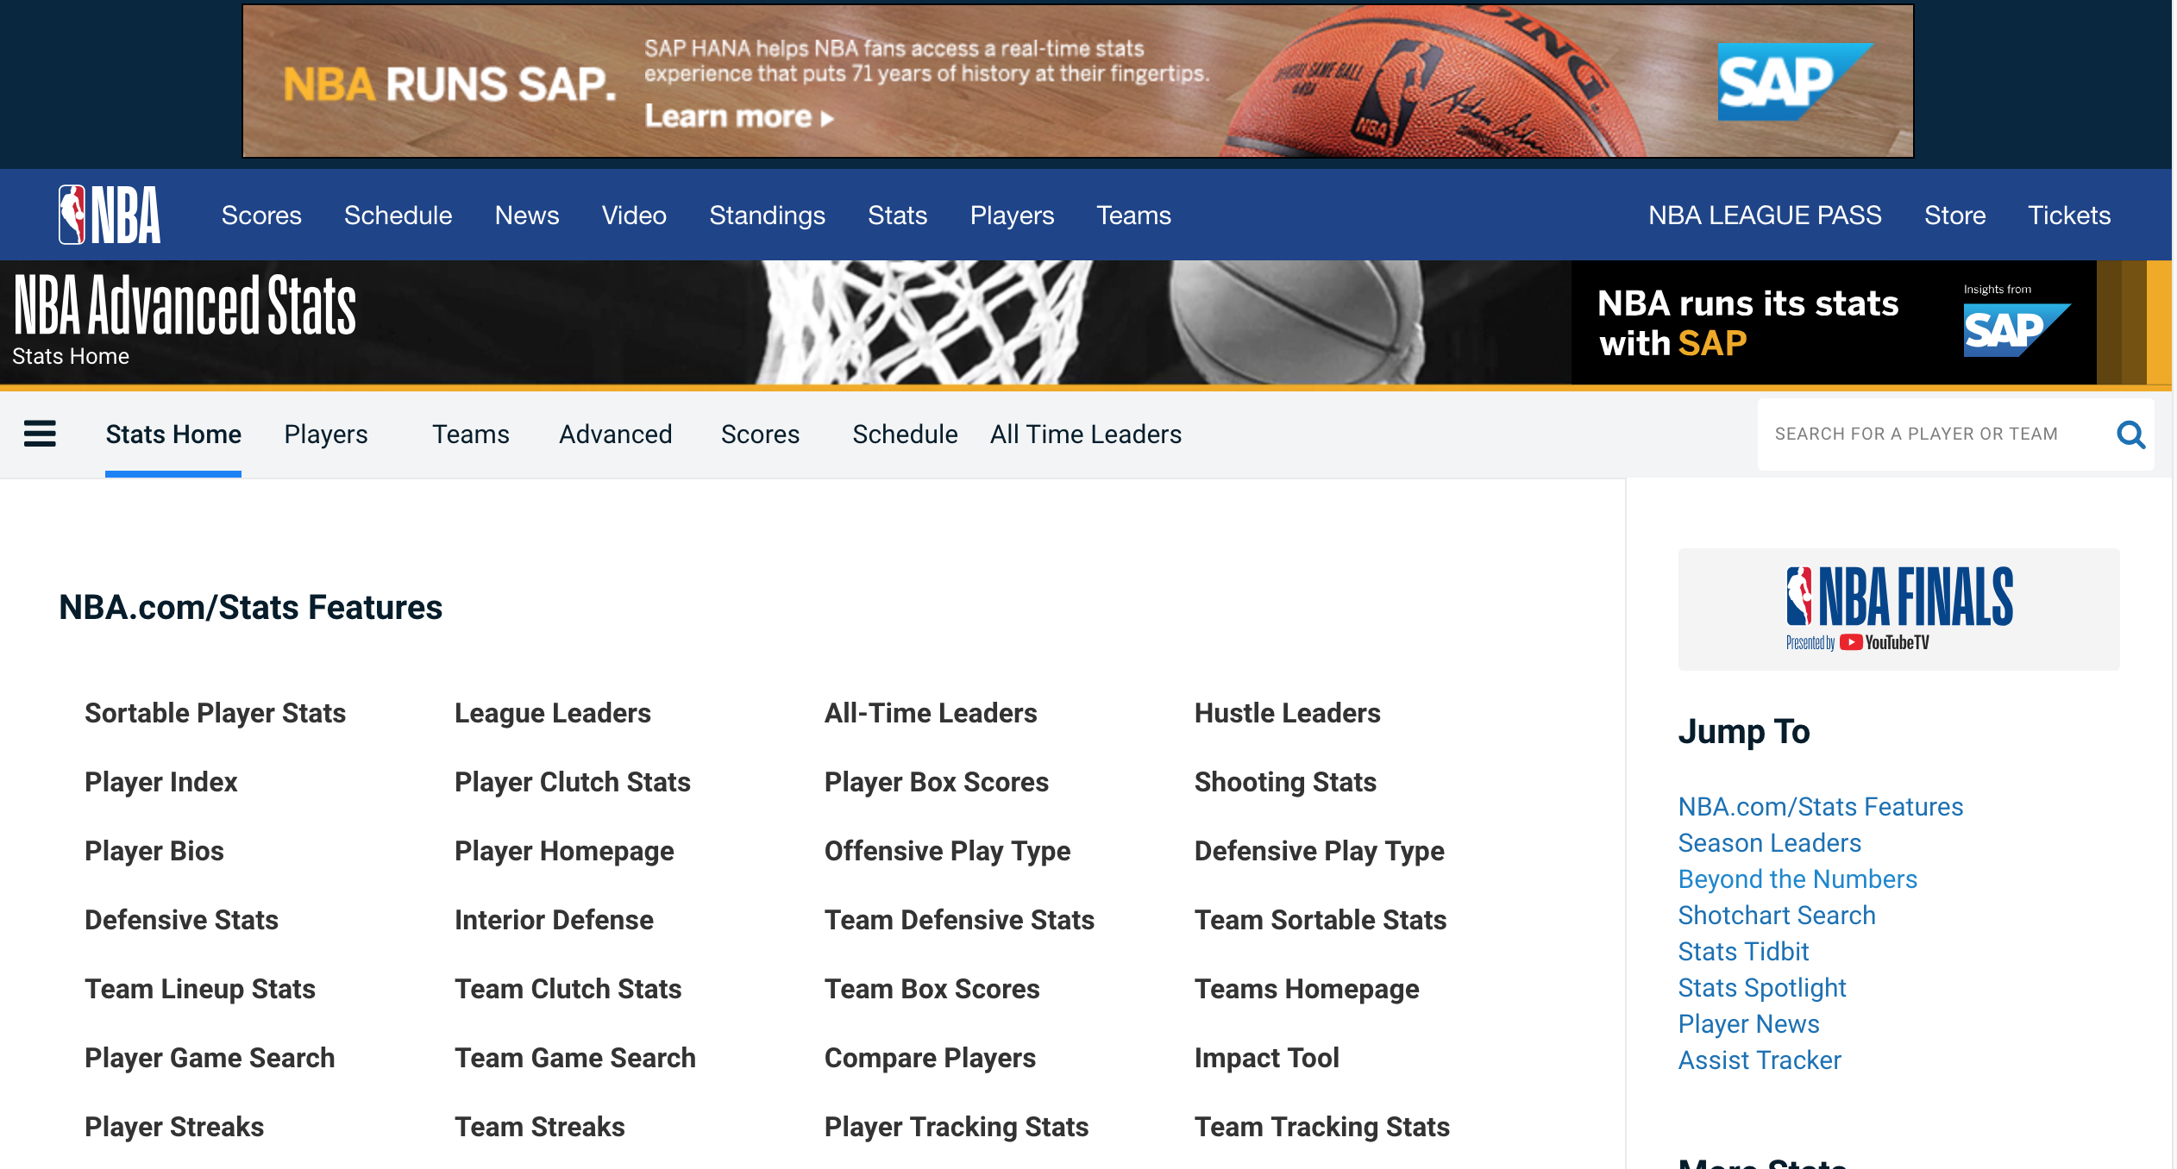2177x1169 pixels.
Task: Open Scores in the top navigation
Action: [261, 216]
